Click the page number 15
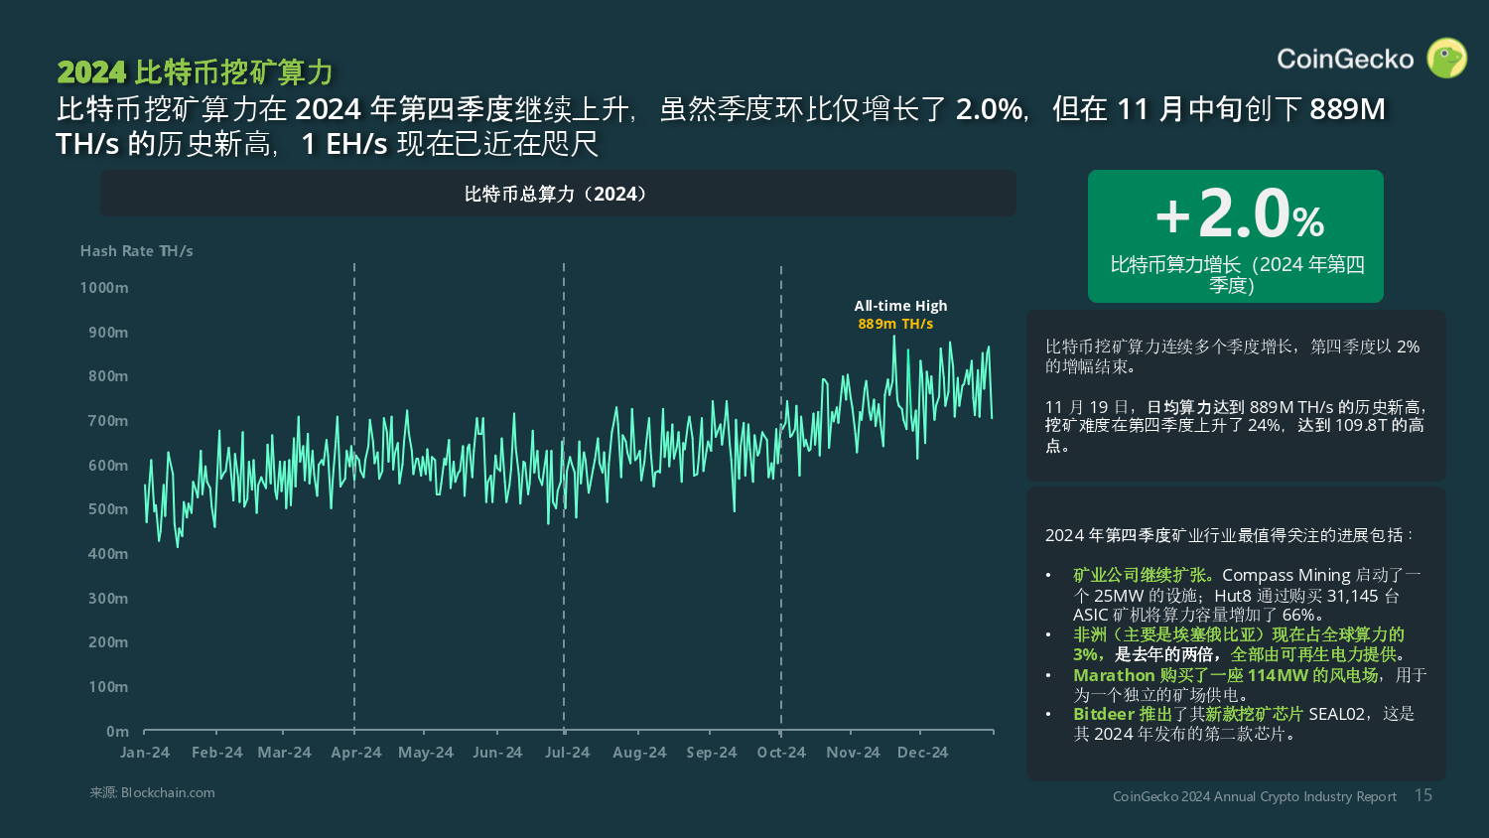 click(x=1422, y=795)
